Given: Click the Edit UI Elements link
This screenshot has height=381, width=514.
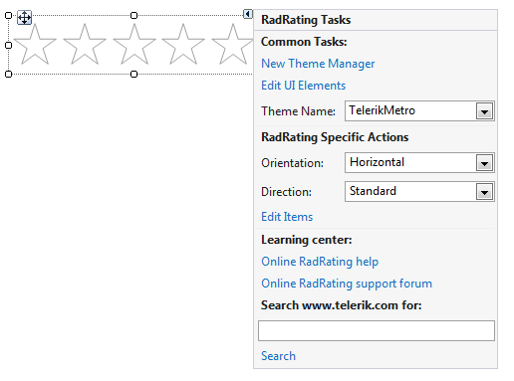Looking at the screenshot, I should tap(303, 86).
